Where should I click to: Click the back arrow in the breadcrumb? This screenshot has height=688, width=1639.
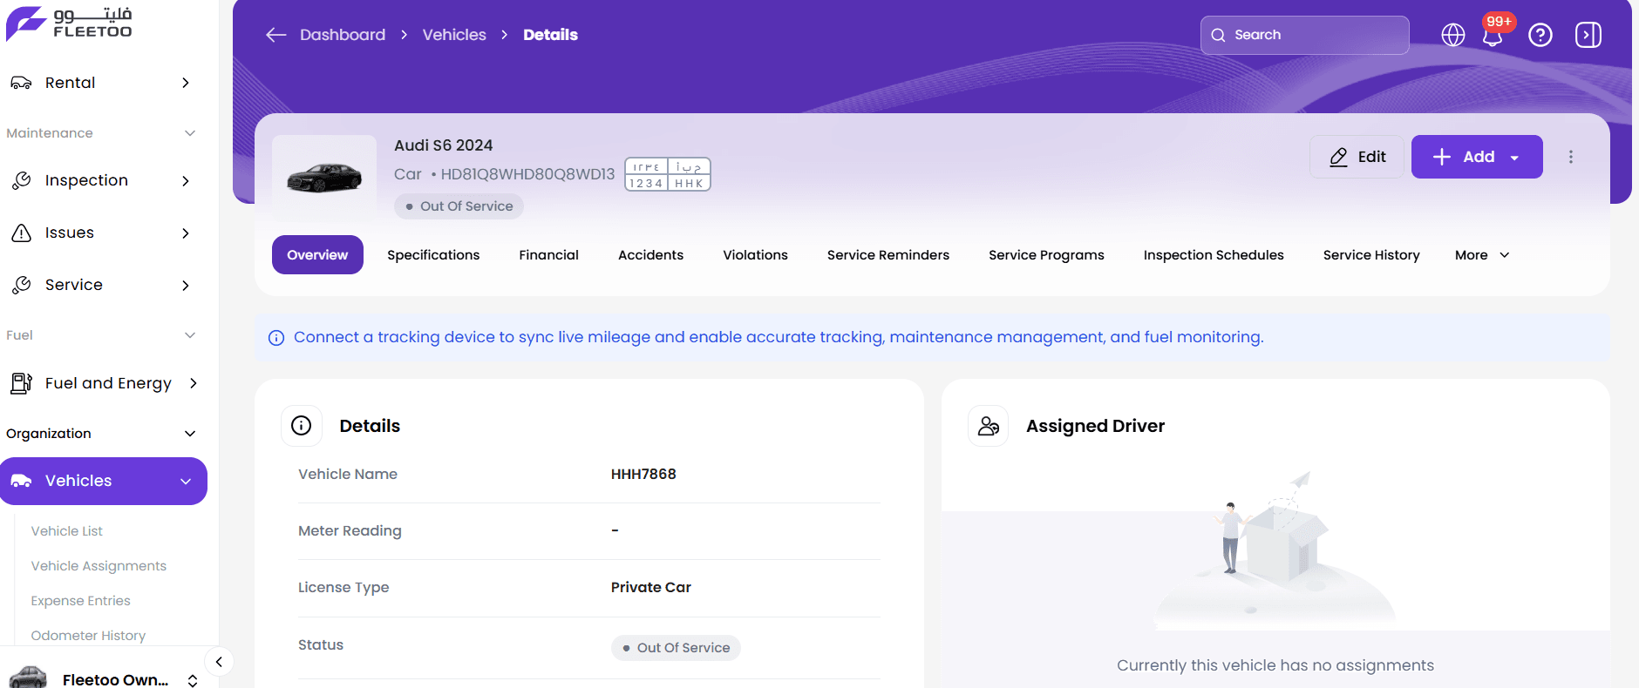click(275, 35)
